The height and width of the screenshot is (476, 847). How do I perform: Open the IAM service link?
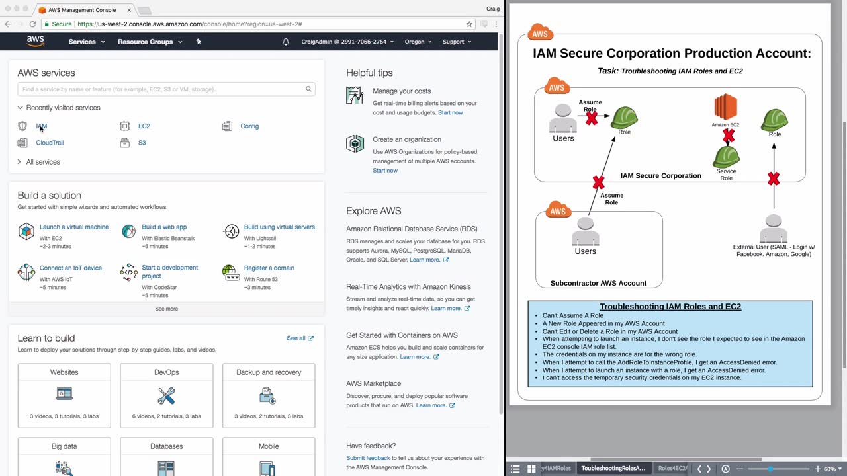tap(42, 126)
